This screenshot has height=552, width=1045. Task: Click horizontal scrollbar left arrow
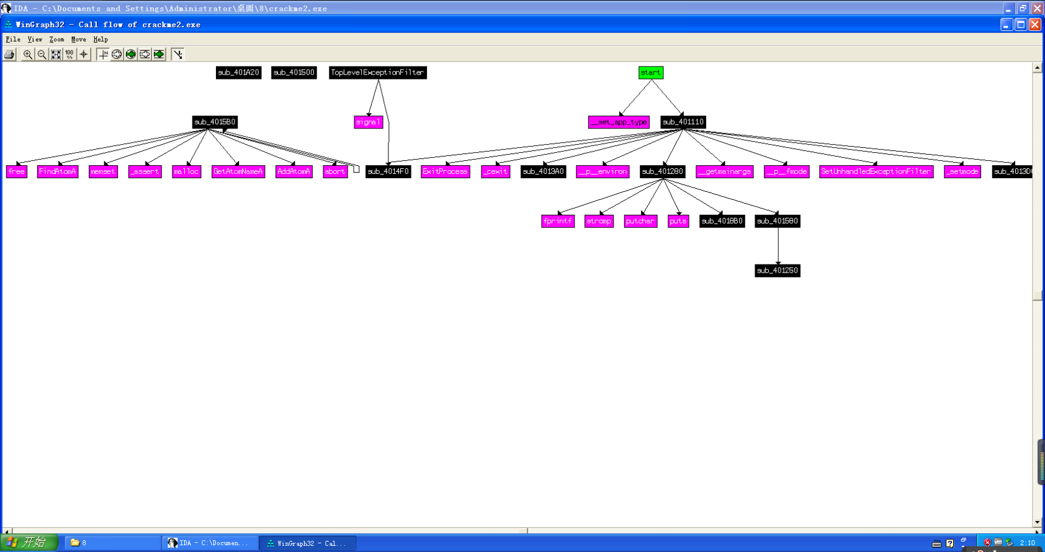(7, 531)
